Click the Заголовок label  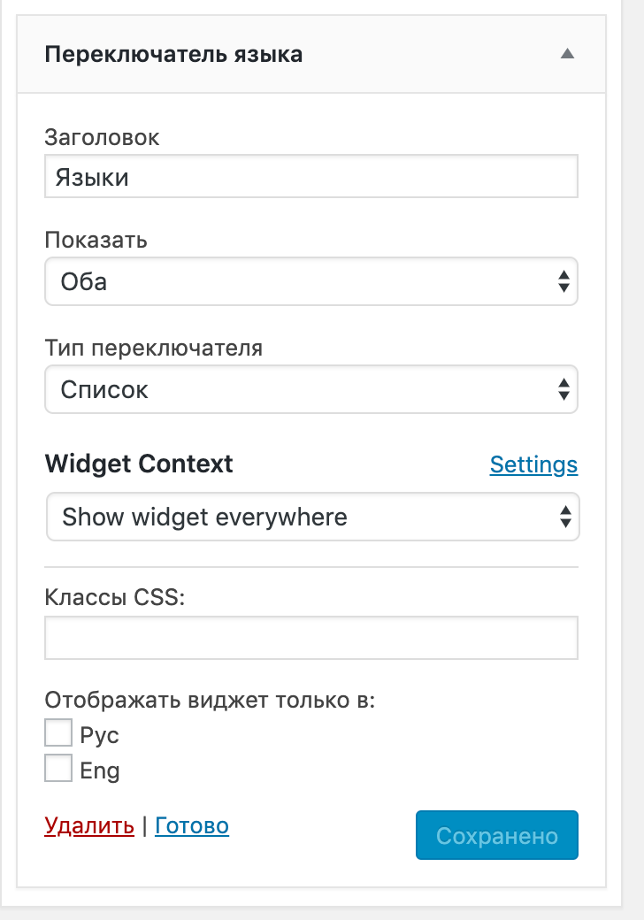coord(102,137)
